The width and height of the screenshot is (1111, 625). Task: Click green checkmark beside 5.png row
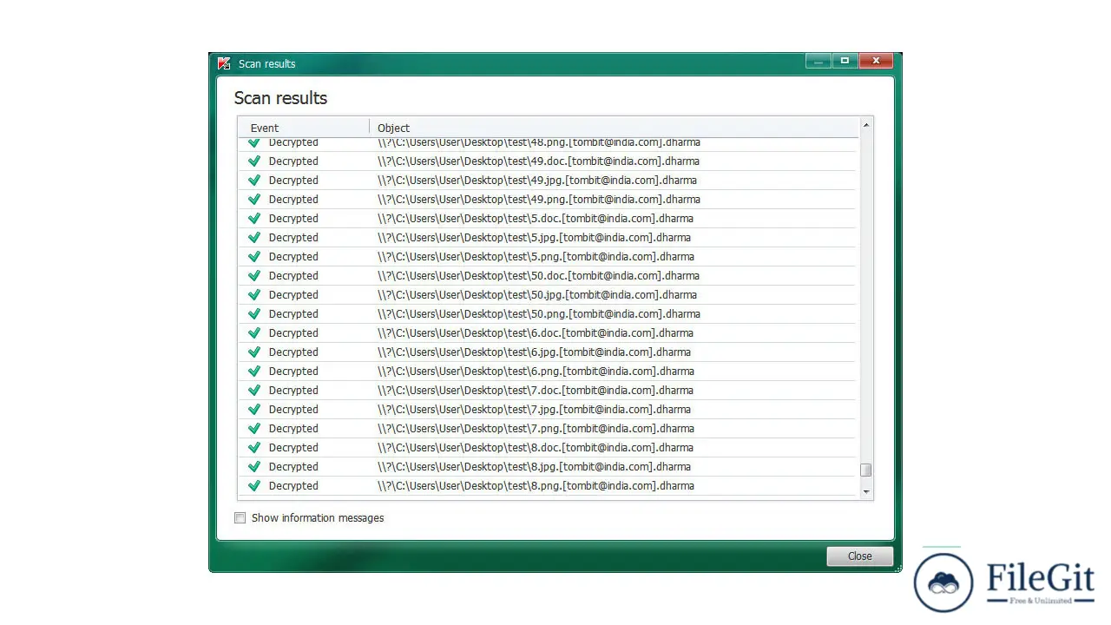(x=254, y=256)
